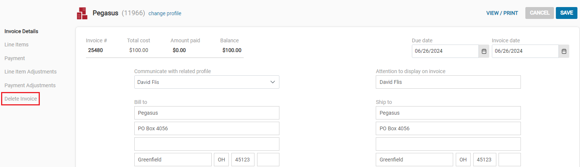Screen dimensions: 580x167
Task: Click the SAVE button
Action: coord(567,13)
